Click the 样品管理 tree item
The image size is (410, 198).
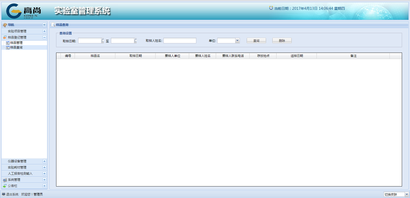click(x=16, y=43)
